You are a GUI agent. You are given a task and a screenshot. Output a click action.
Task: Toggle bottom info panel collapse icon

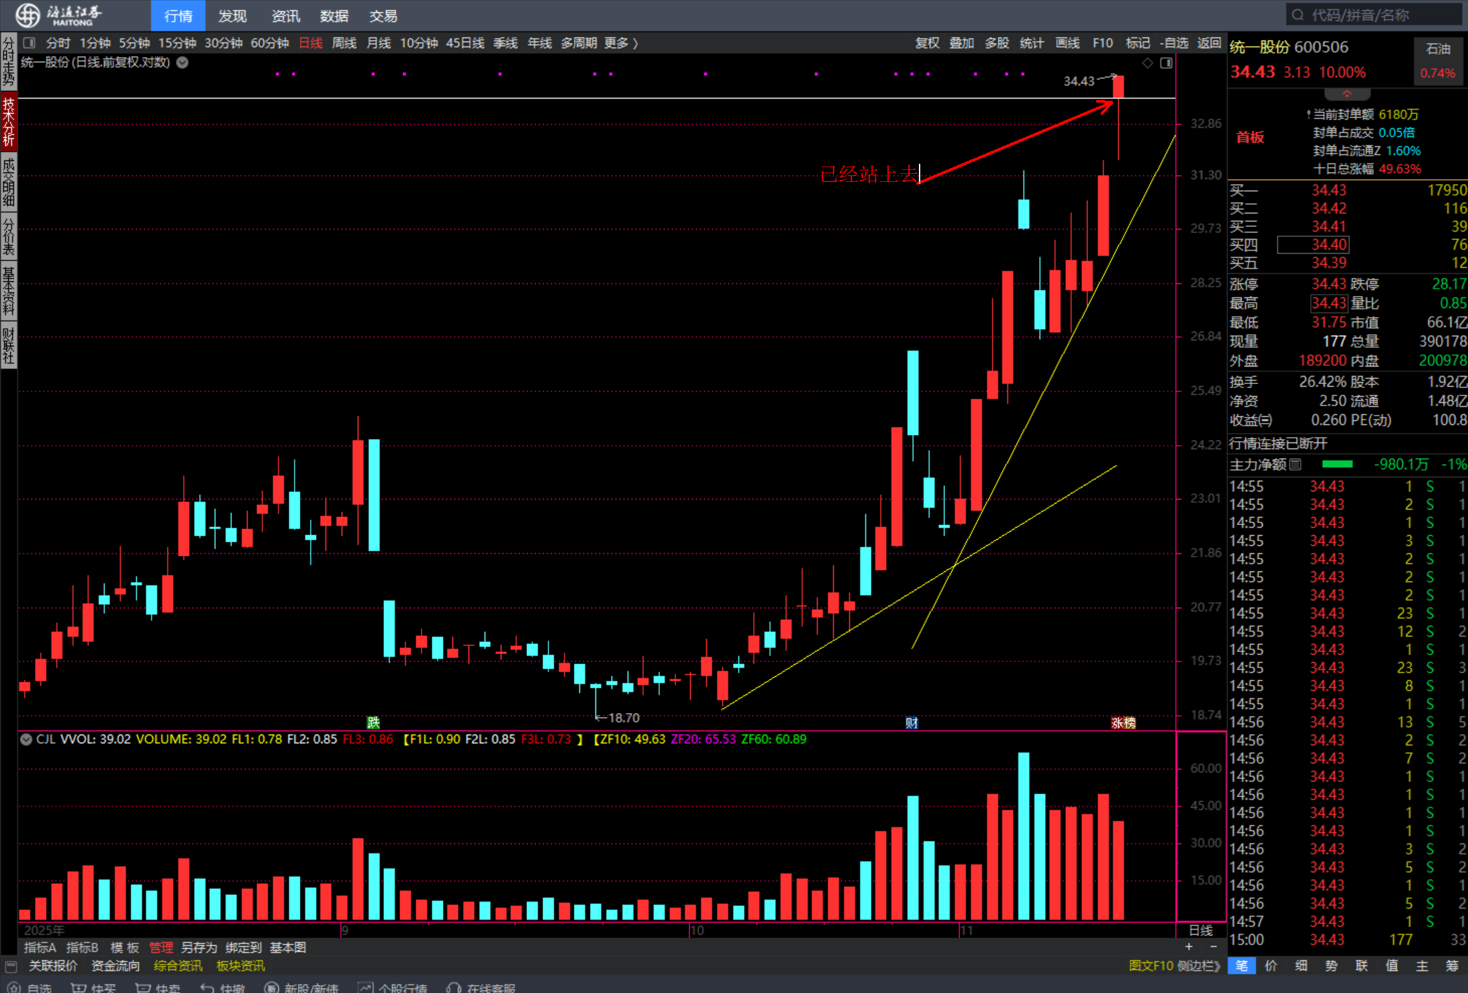coord(11,966)
